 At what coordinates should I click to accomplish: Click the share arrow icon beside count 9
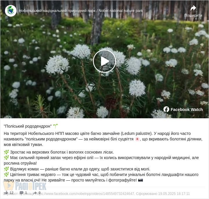click(35, 193)
